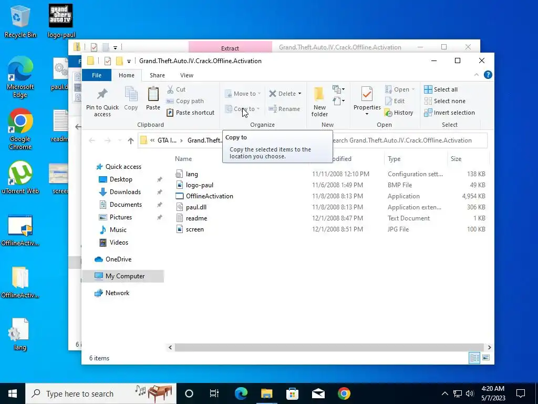Open the Move to dropdown

click(x=243, y=94)
